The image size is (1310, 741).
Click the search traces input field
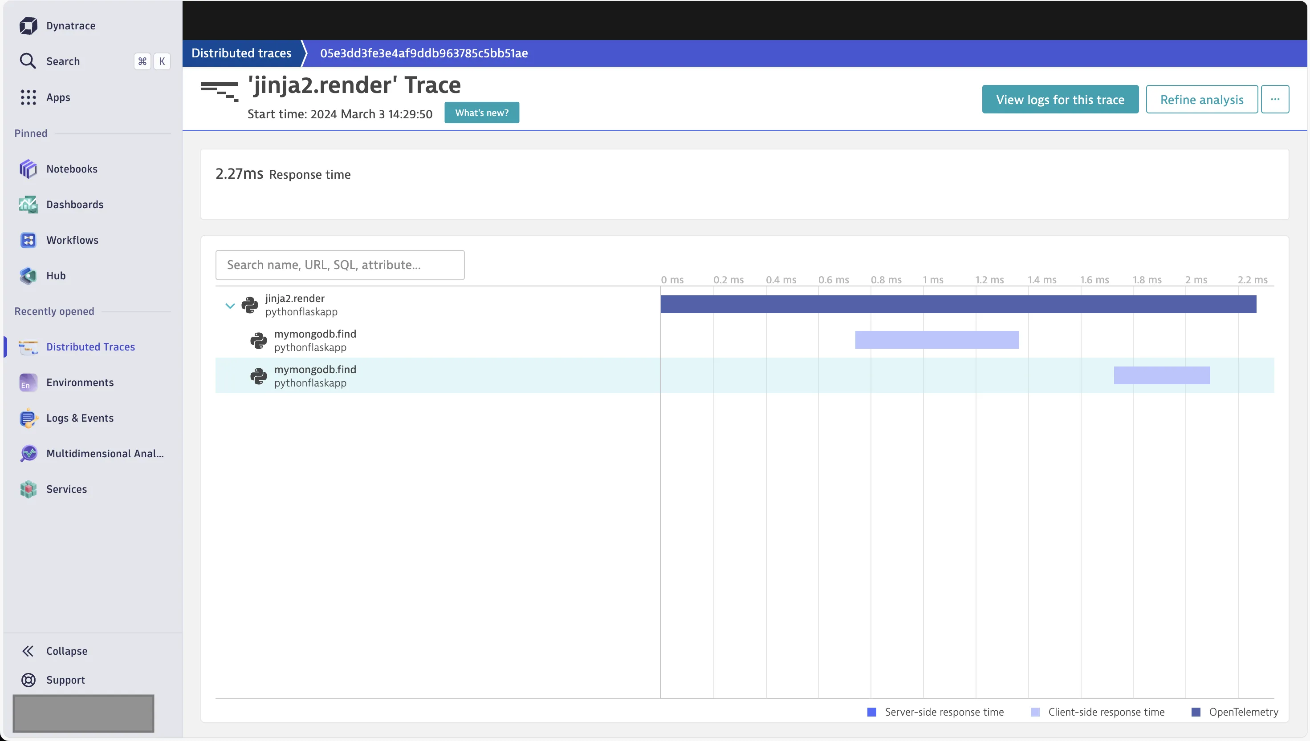[340, 264]
